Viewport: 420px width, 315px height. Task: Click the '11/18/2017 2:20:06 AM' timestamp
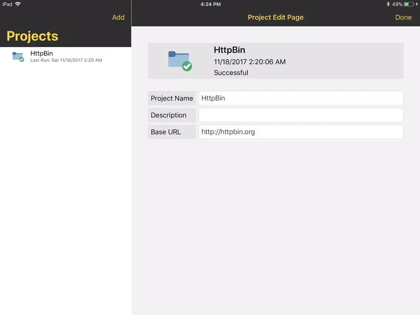click(250, 62)
